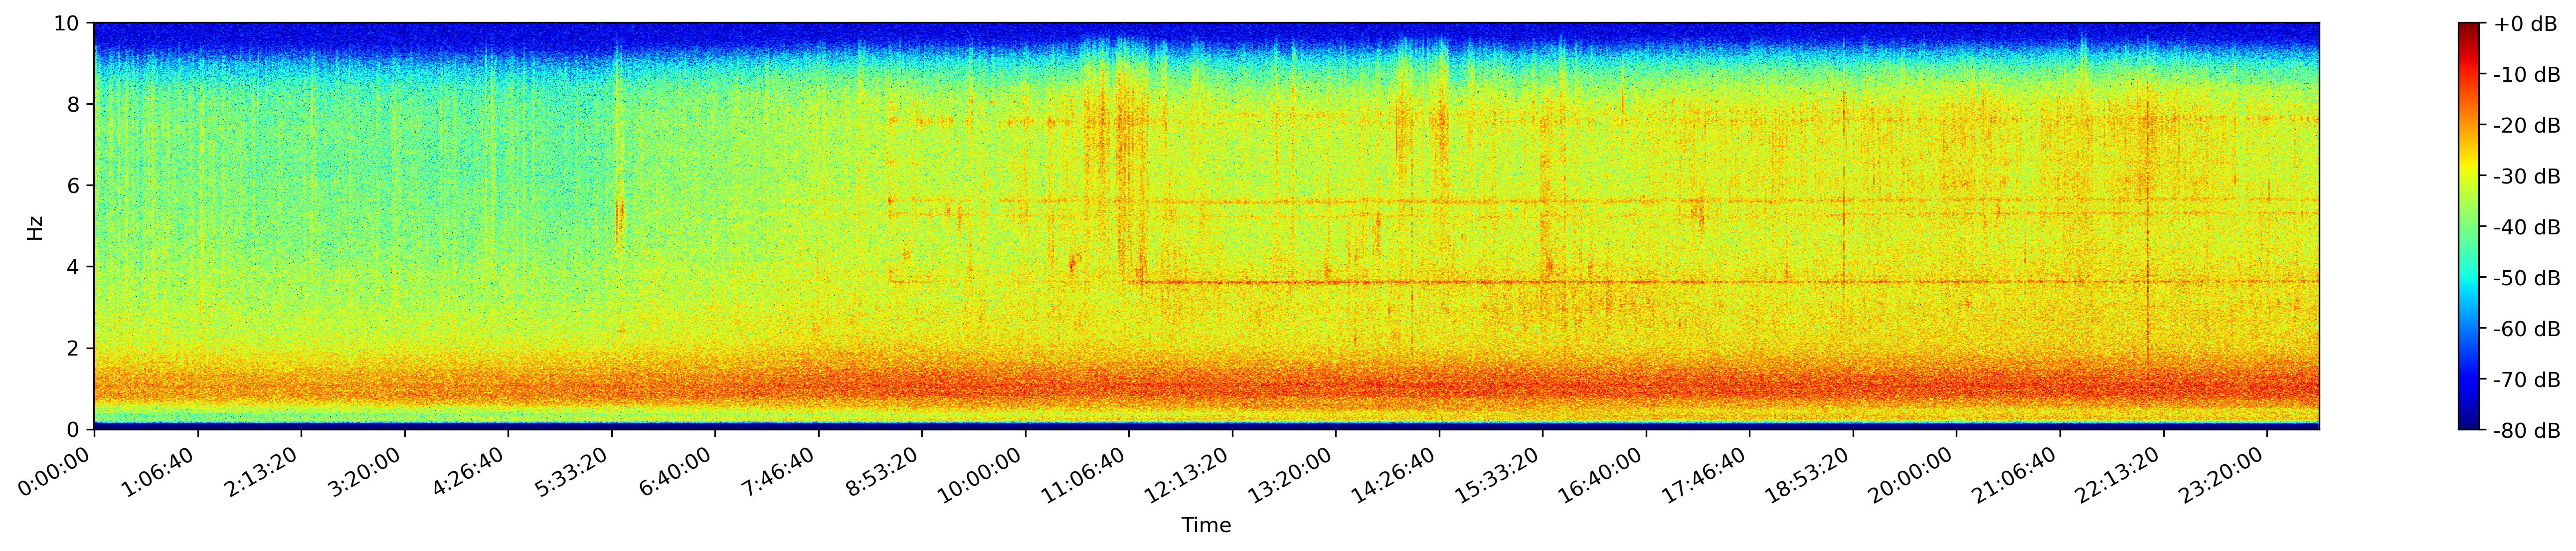Click the -20 dB colorbar label

tap(2527, 126)
